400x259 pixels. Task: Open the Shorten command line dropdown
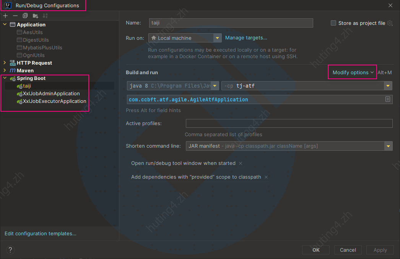click(289, 146)
